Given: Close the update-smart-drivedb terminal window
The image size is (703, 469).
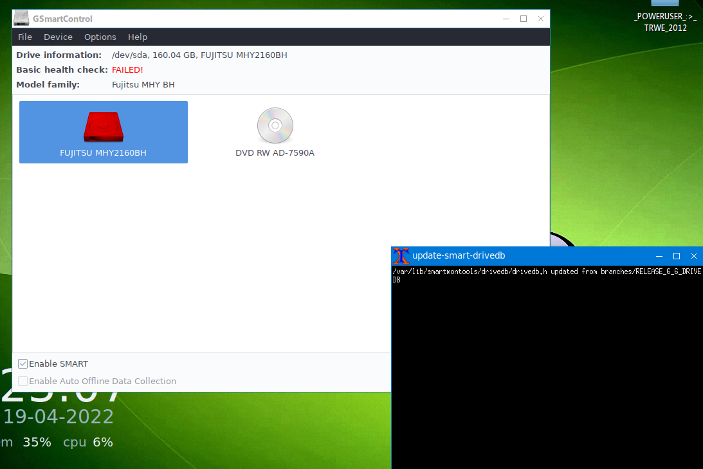Looking at the screenshot, I should click(x=694, y=256).
